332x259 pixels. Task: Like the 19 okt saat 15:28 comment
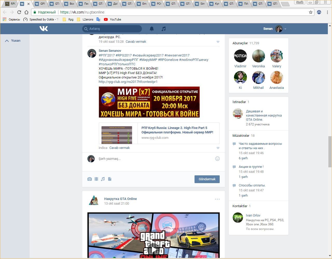pos(218,42)
